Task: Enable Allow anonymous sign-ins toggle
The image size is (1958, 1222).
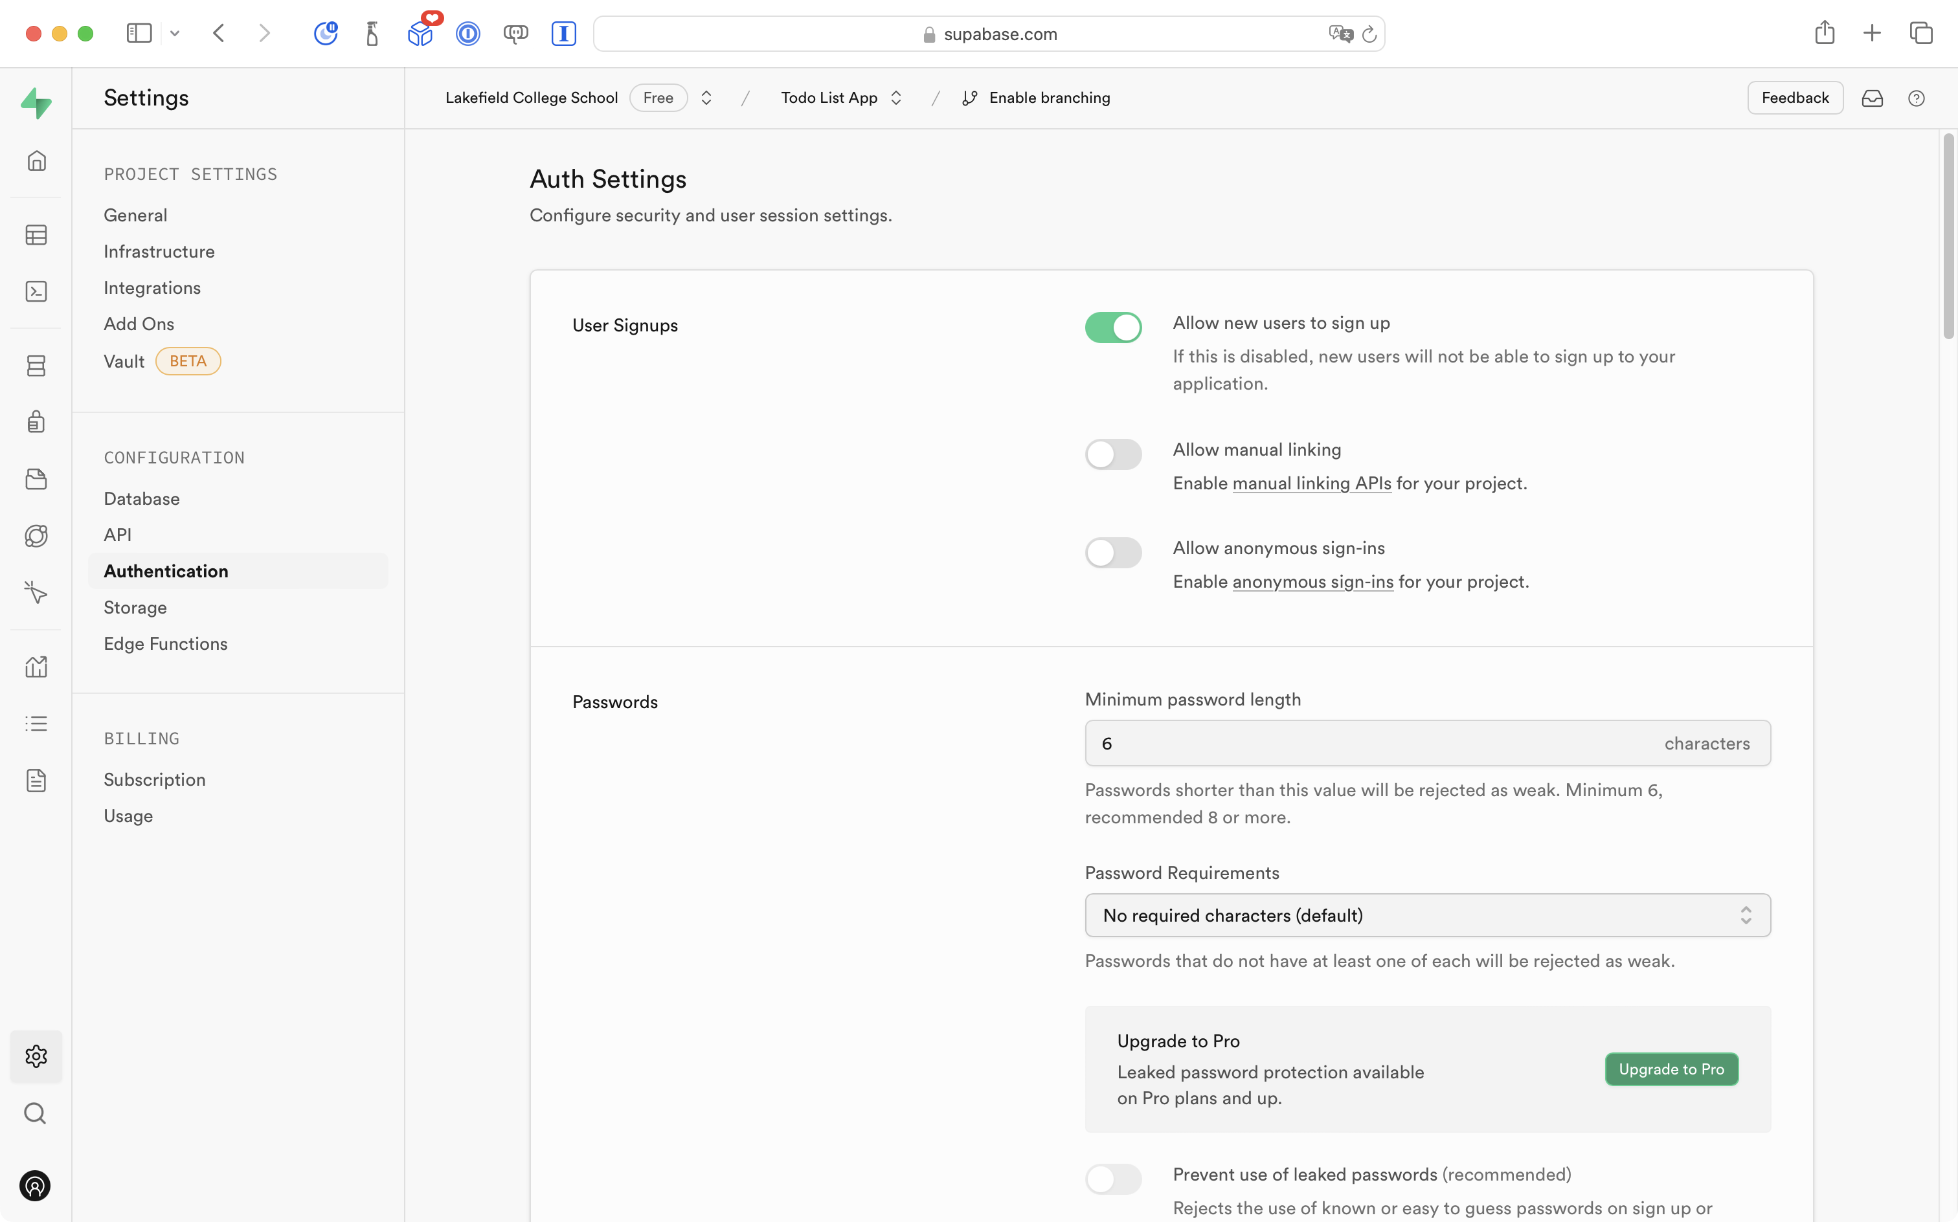Action: pos(1112,553)
